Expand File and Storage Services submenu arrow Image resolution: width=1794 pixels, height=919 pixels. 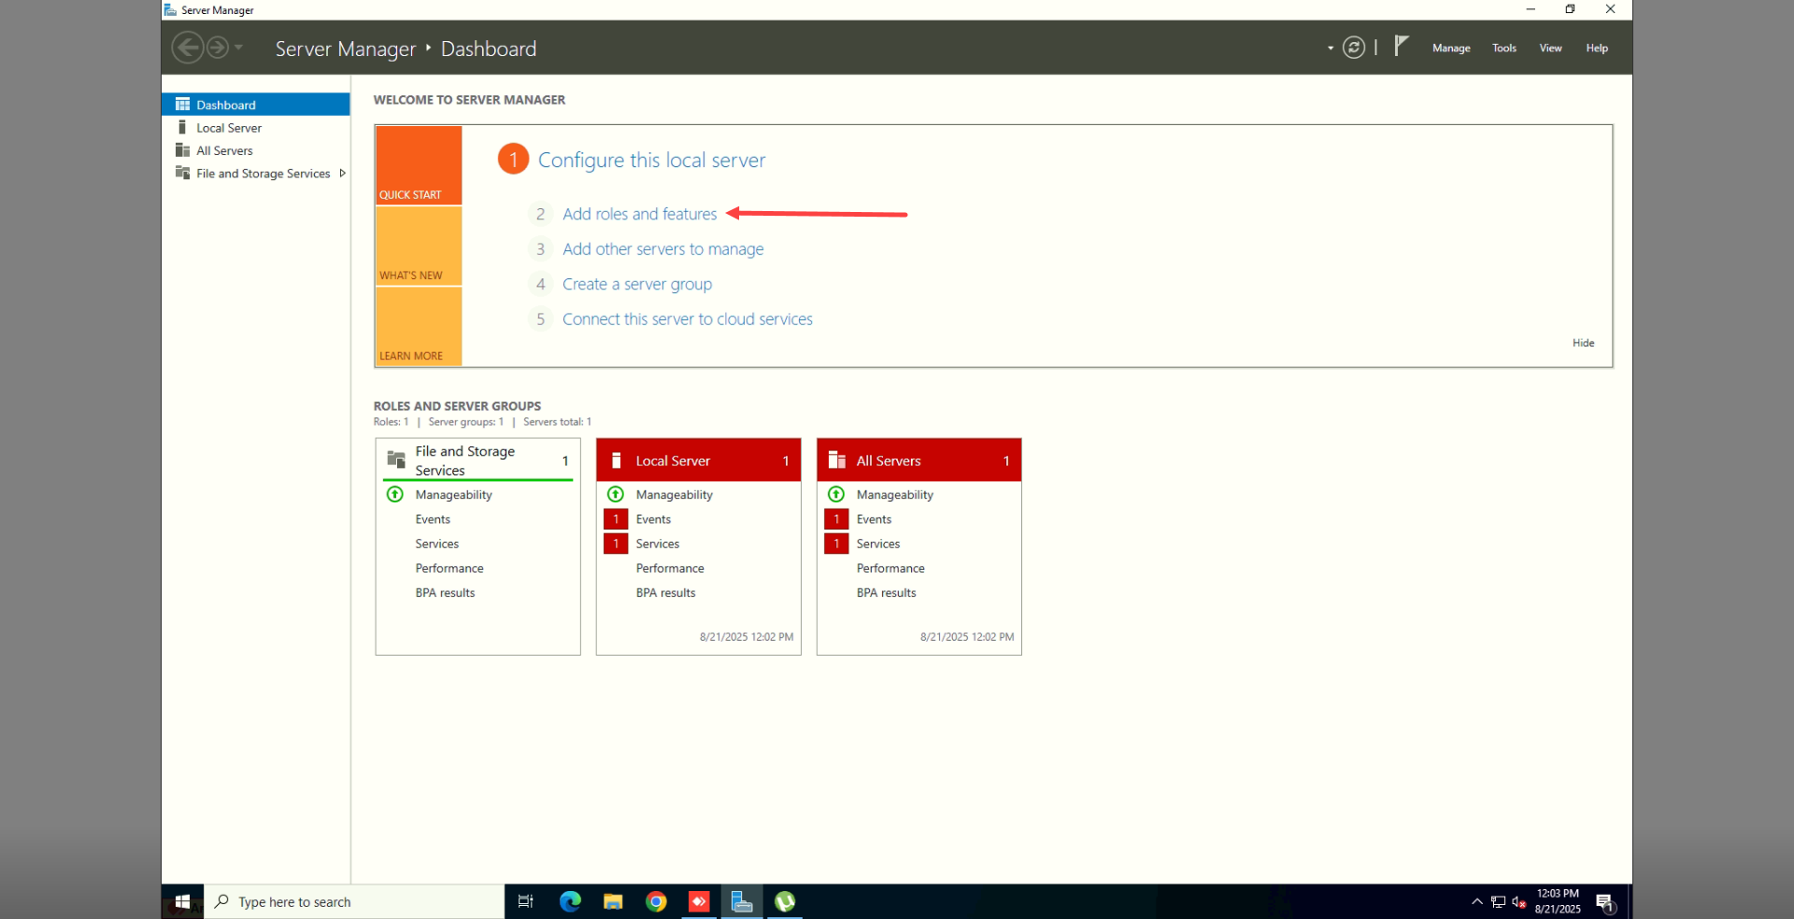pos(342,174)
